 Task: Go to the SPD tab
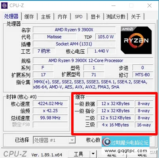click(79, 17)
